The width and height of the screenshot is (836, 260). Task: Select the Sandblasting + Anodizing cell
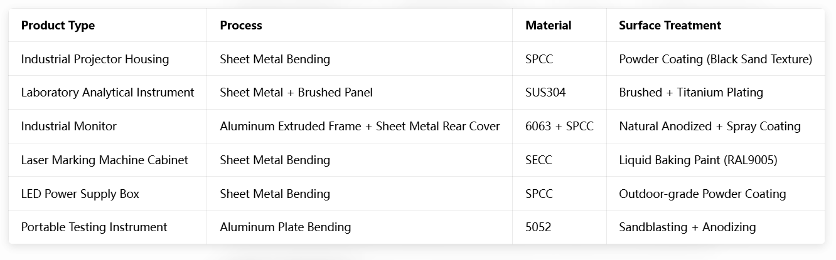(x=687, y=227)
